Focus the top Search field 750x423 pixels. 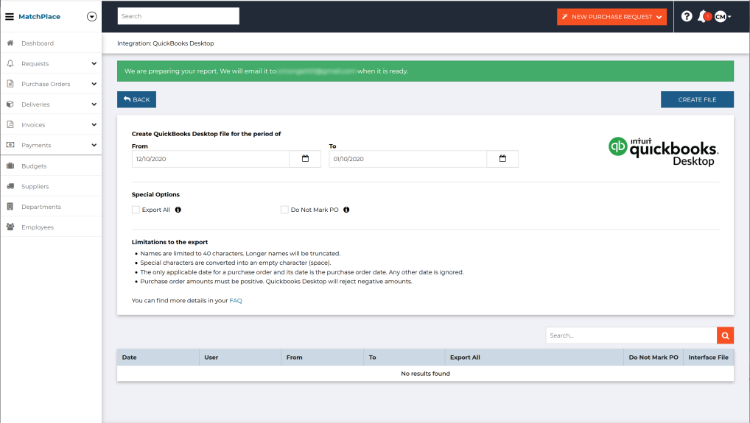178,16
